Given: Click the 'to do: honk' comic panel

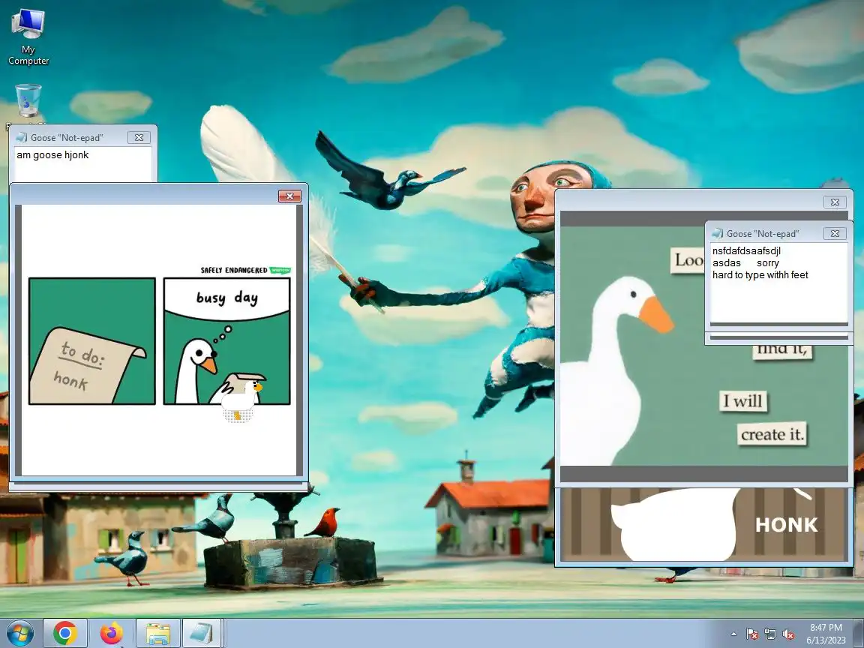Looking at the screenshot, I should point(92,341).
